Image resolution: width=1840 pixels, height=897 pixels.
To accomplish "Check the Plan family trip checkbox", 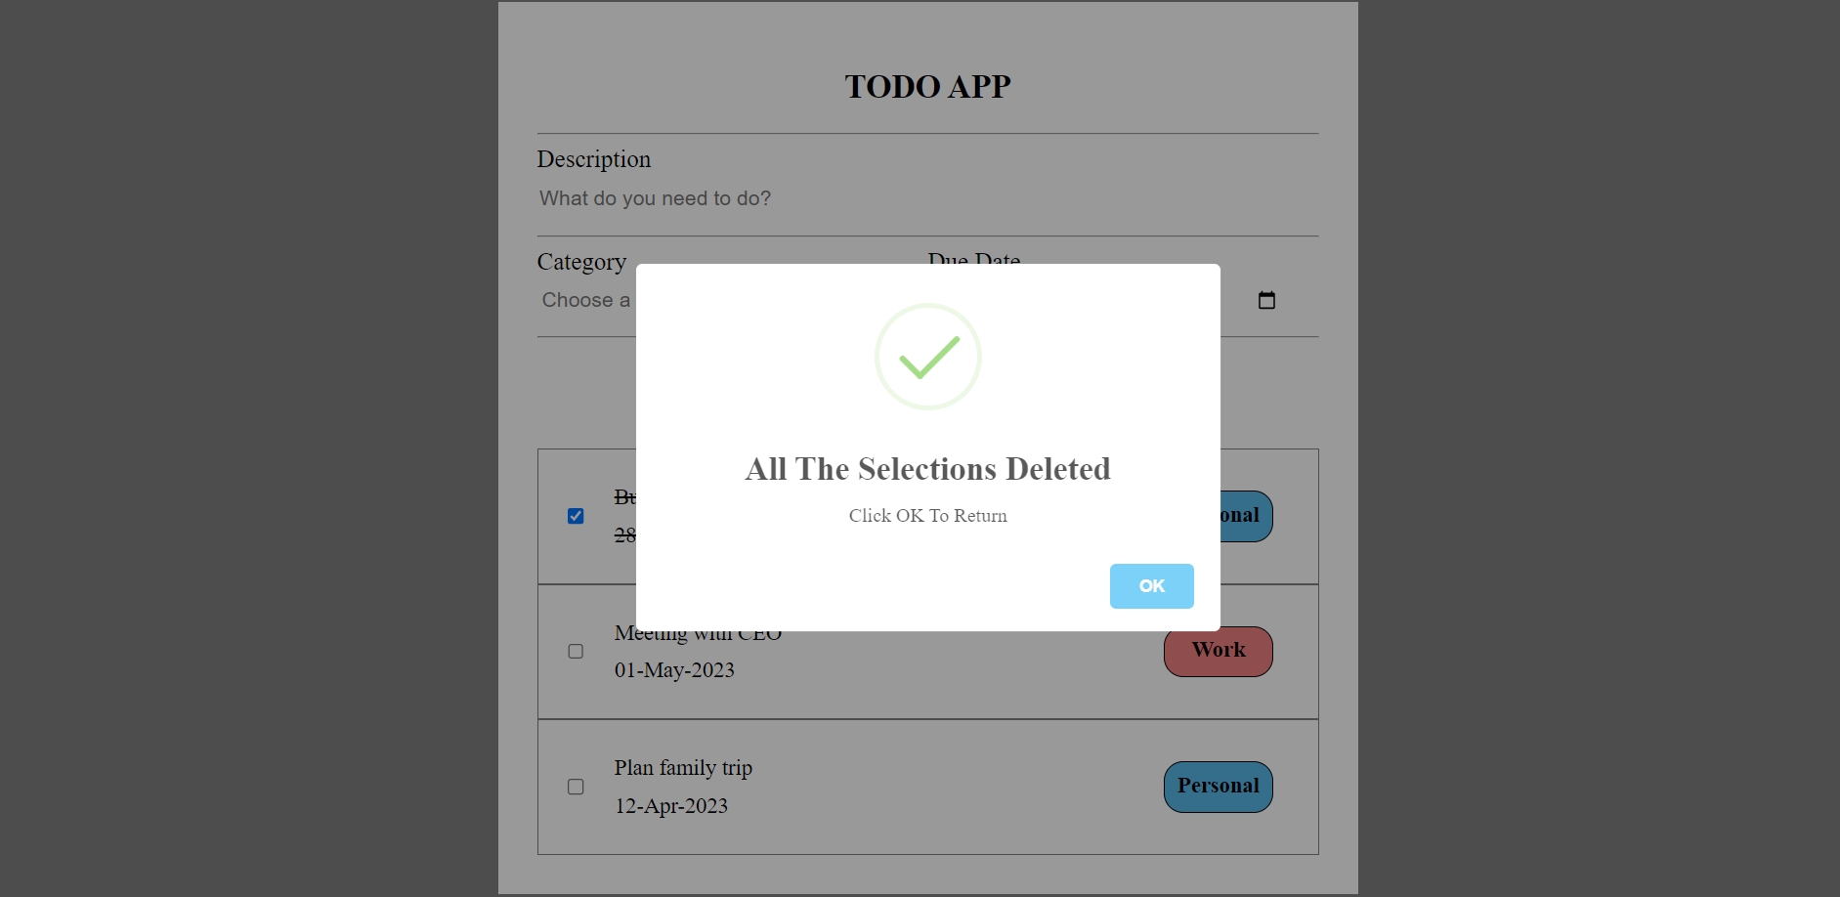I will (576, 787).
